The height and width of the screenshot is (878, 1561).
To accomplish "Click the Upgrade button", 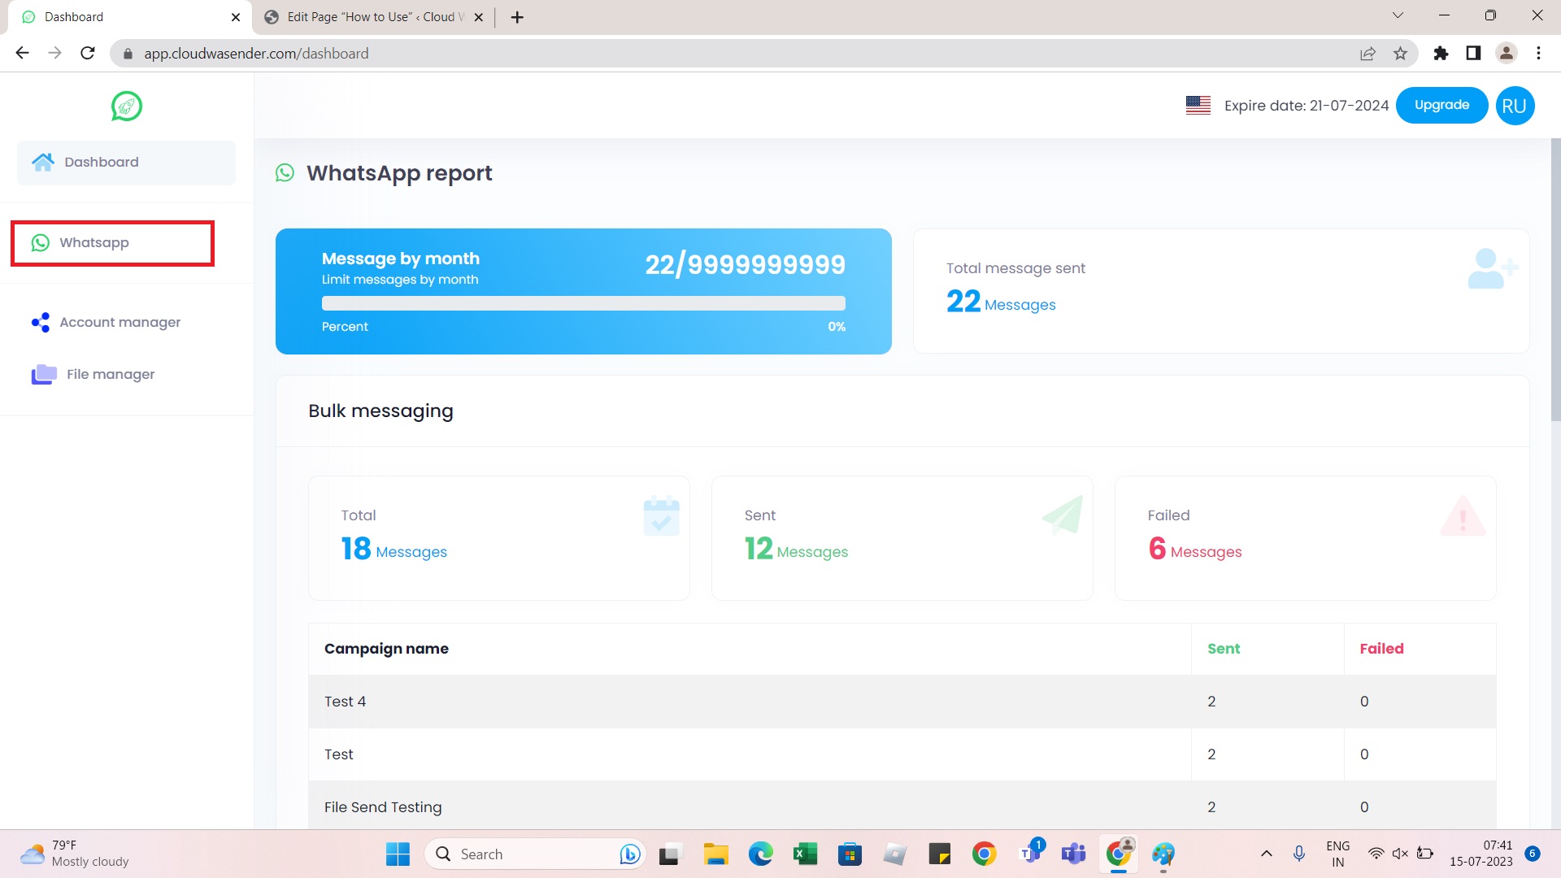I will point(1442,105).
